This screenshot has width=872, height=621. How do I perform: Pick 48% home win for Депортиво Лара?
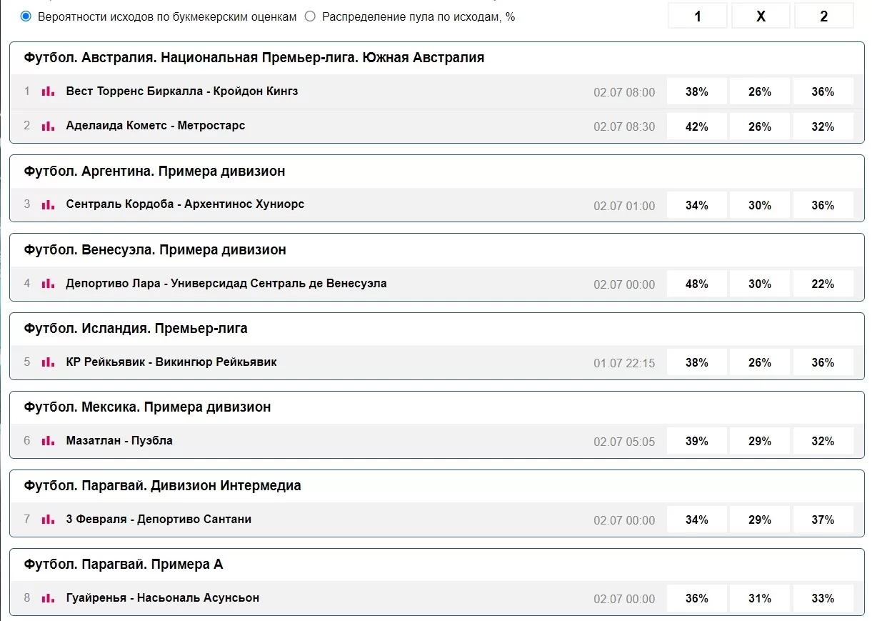click(697, 283)
